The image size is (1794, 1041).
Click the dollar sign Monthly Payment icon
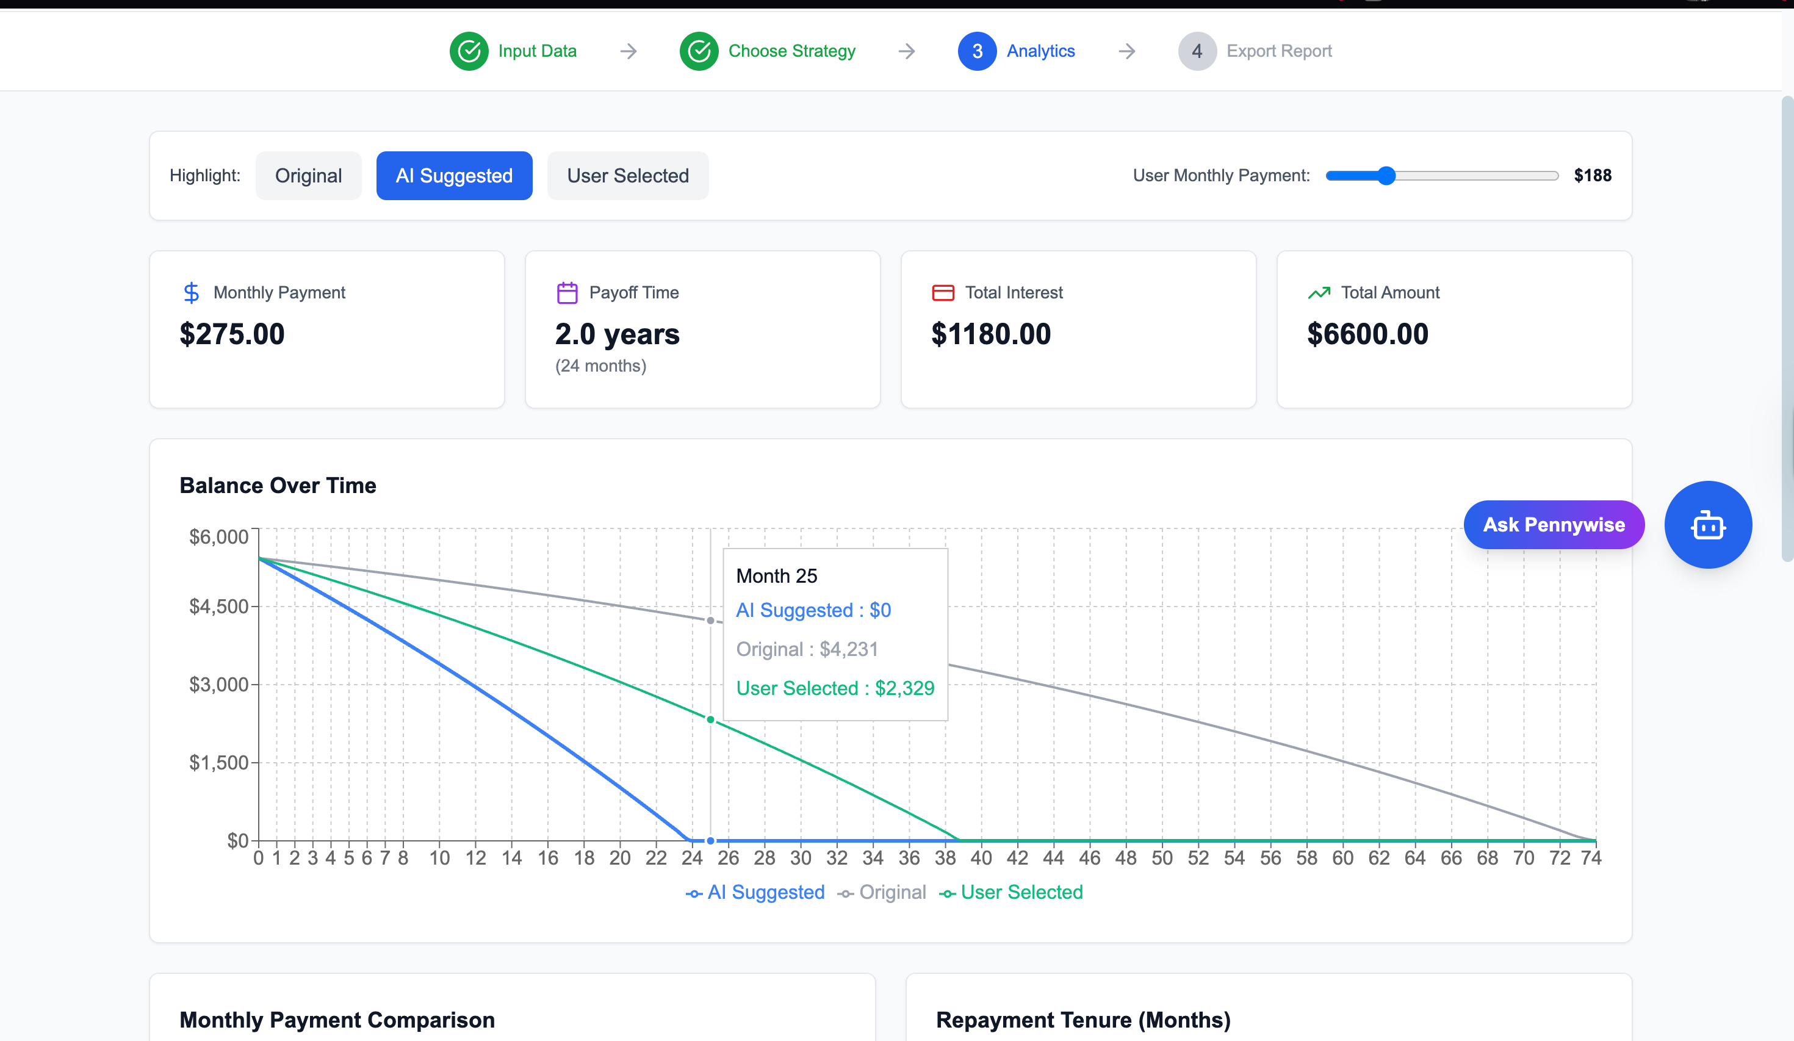191,293
